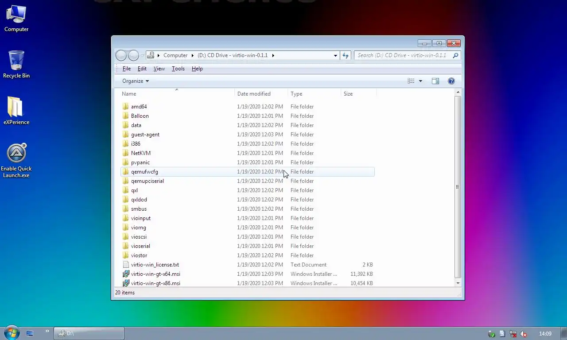Change the view using the Views icon
The height and width of the screenshot is (340, 567).
pos(411,81)
